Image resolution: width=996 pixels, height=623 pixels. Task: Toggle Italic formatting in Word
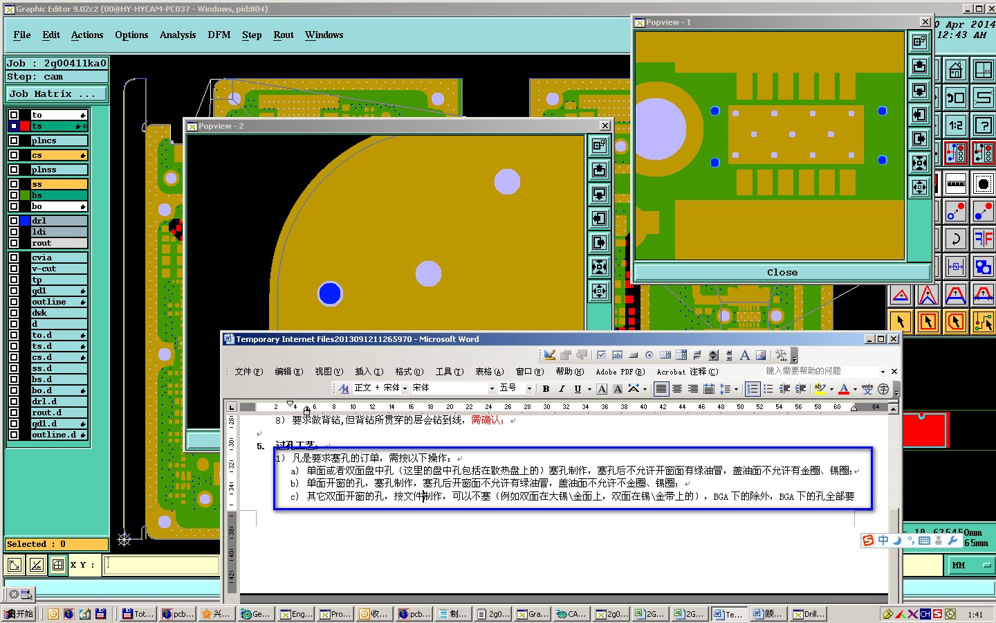(562, 389)
